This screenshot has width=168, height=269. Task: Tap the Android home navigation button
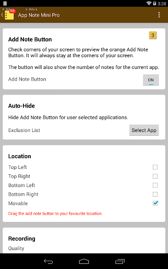click(84, 261)
